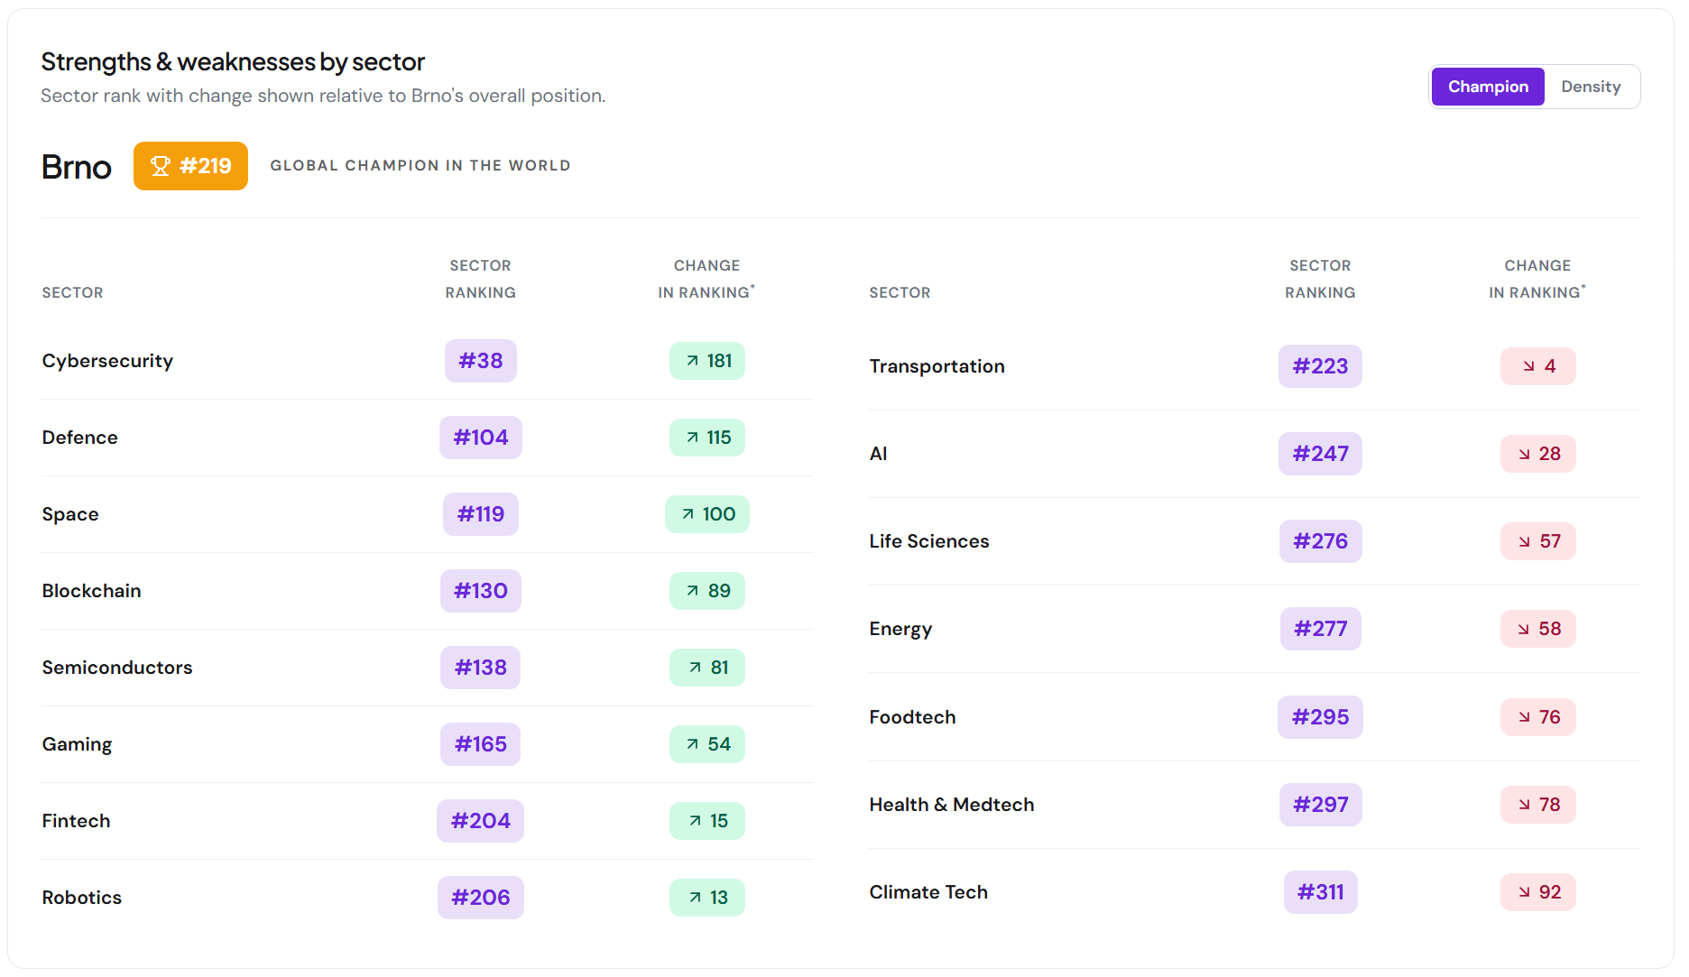The image size is (1689, 977).
Task: Click the up arrow in Fintech change badge
Action: coord(695,821)
